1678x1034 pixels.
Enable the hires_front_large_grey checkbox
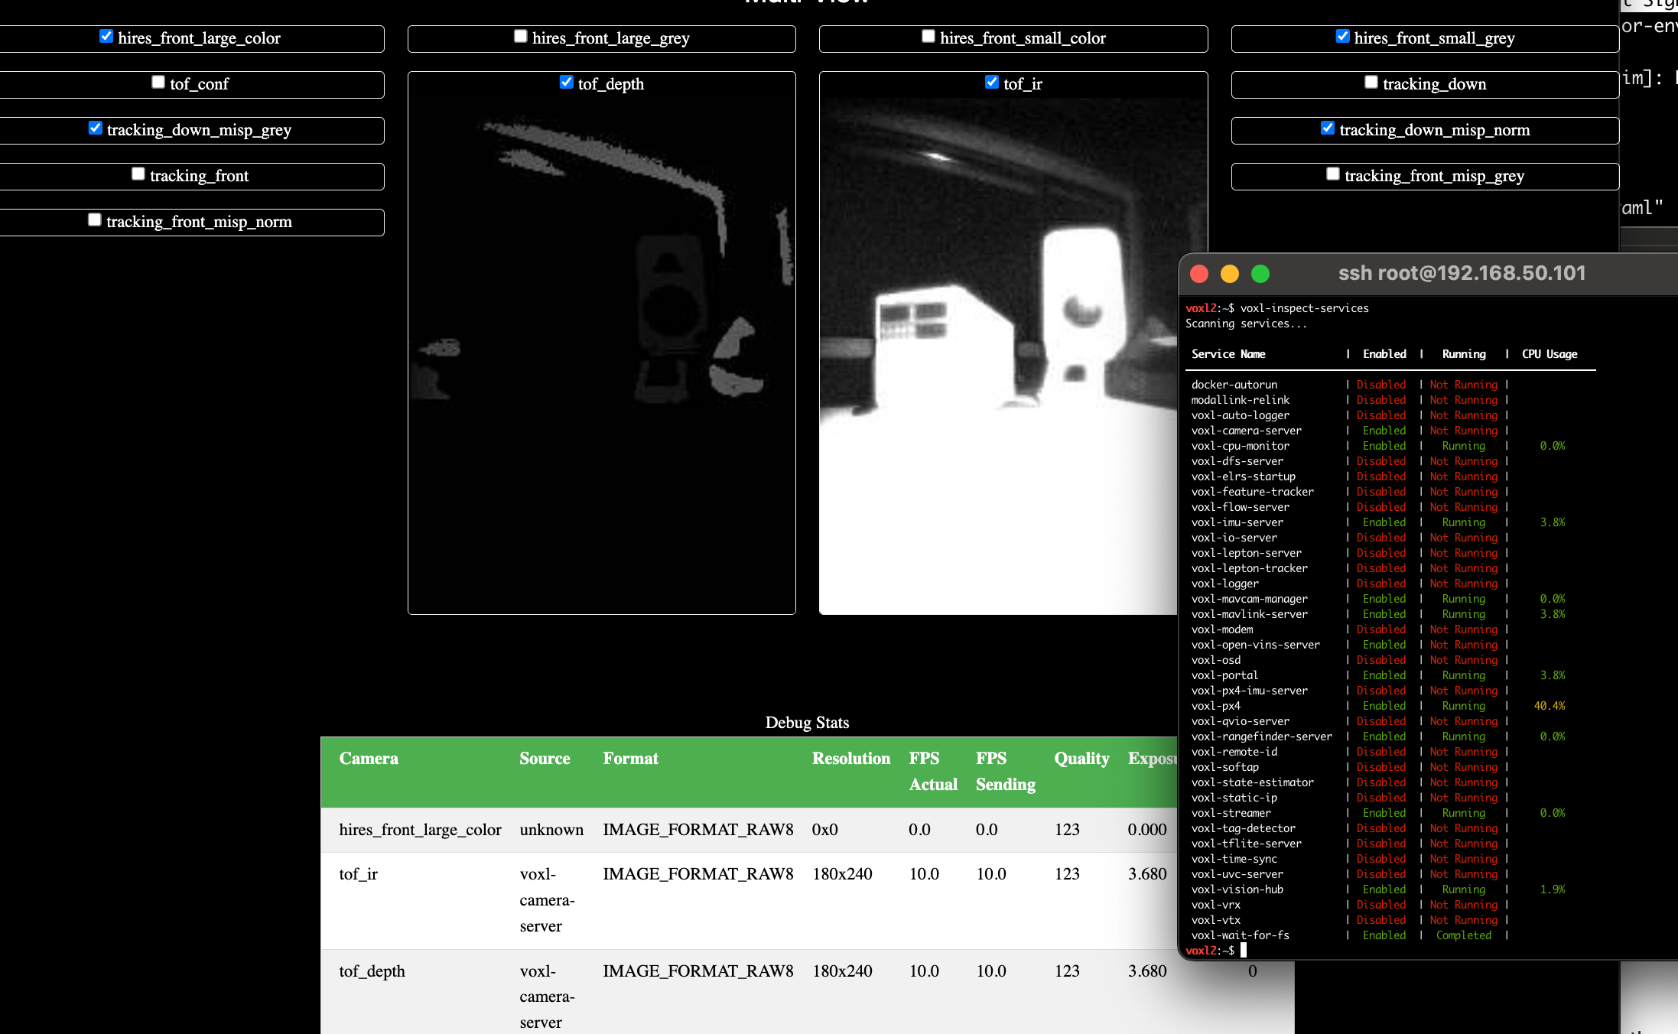521,36
